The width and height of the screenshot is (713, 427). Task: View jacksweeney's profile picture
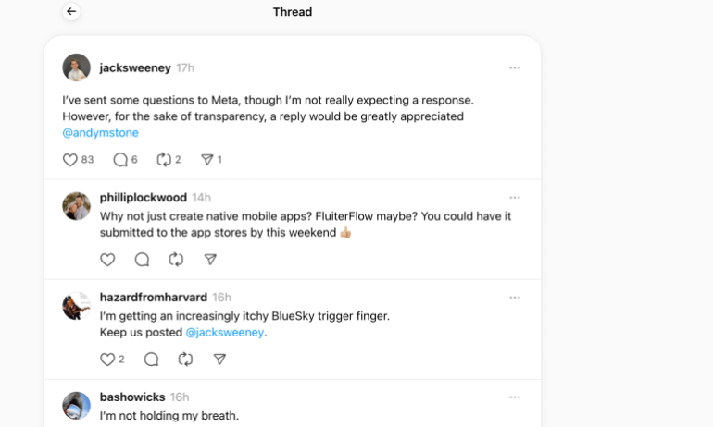point(77,67)
